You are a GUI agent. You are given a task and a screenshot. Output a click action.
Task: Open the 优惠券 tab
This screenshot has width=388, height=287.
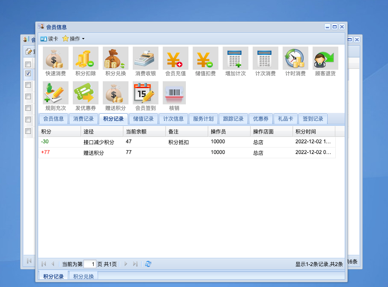260,119
